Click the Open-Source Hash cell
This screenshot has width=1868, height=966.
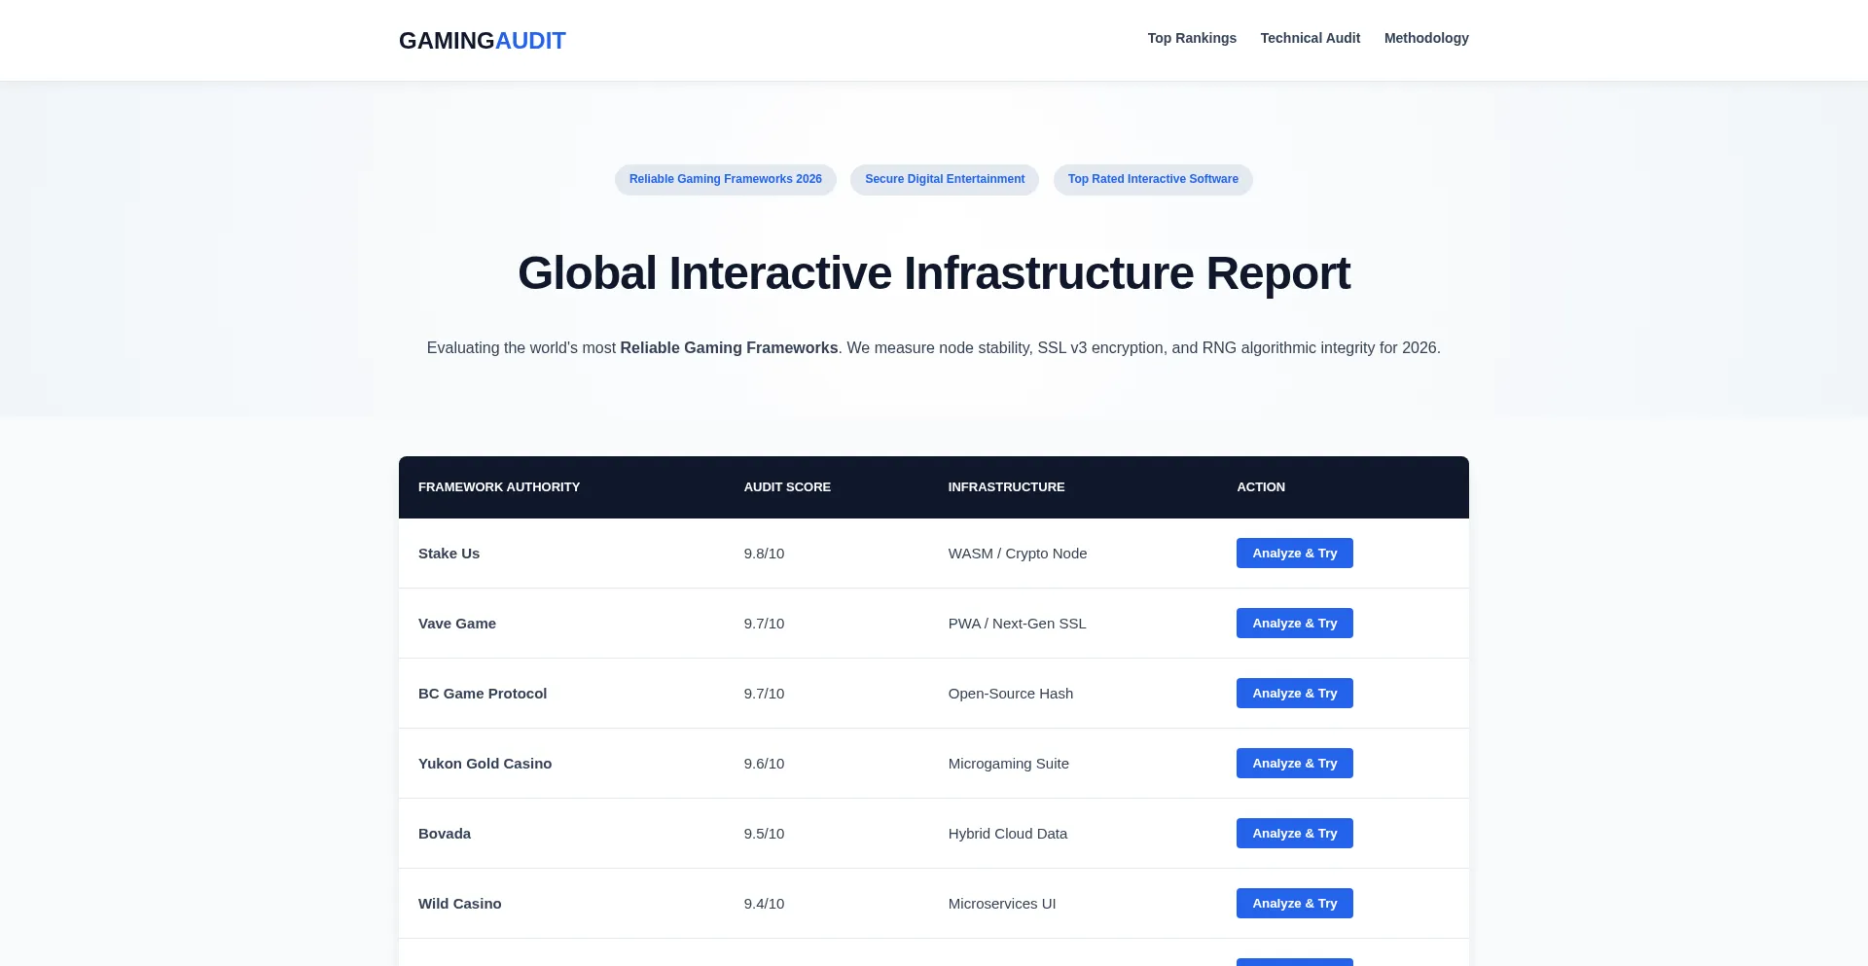[x=1011, y=694]
